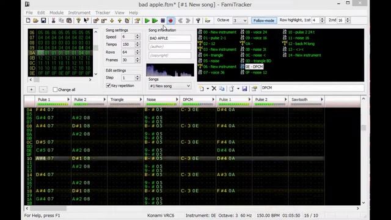Image resolution: width=391 pixels, height=220 pixels.
Task: Adjust the Speed spinner arrows
Action: (137, 37)
